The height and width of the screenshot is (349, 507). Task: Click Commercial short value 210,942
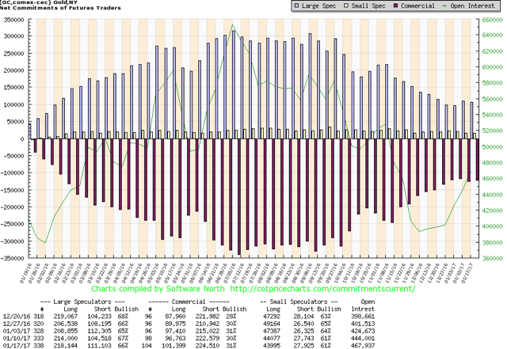[208, 324]
